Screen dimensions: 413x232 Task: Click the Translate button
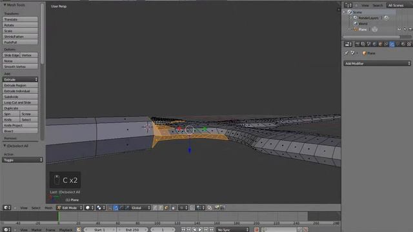pyautogui.click(x=20, y=19)
